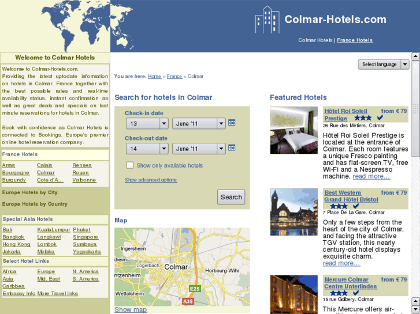Screen dimensions: 420x314
Task: Open the Caribbea hotel links
Action: (14, 286)
